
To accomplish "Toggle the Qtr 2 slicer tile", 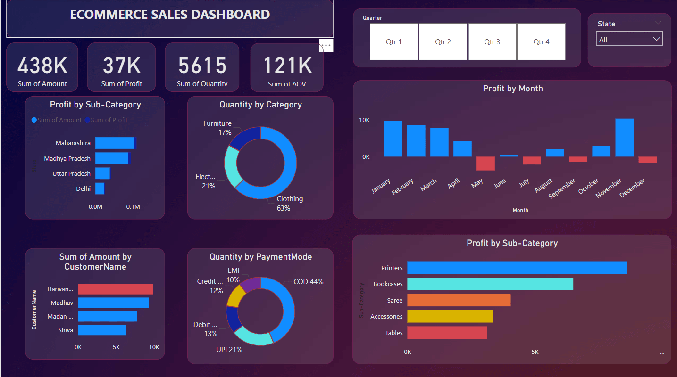I will [443, 42].
